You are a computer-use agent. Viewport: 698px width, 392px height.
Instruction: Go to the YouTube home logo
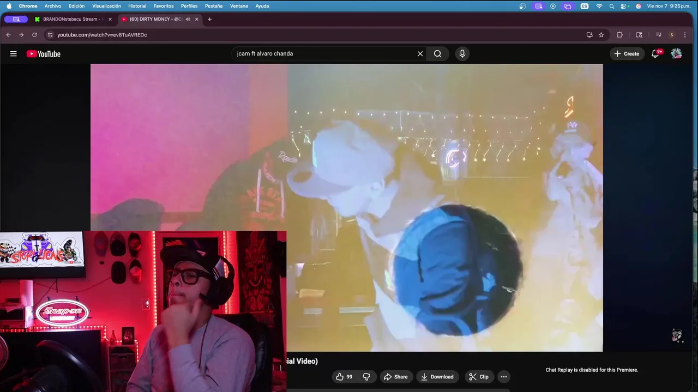pyautogui.click(x=44, y=54)
